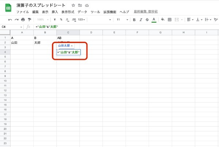Select cell B1 containing B

[45, 38]
